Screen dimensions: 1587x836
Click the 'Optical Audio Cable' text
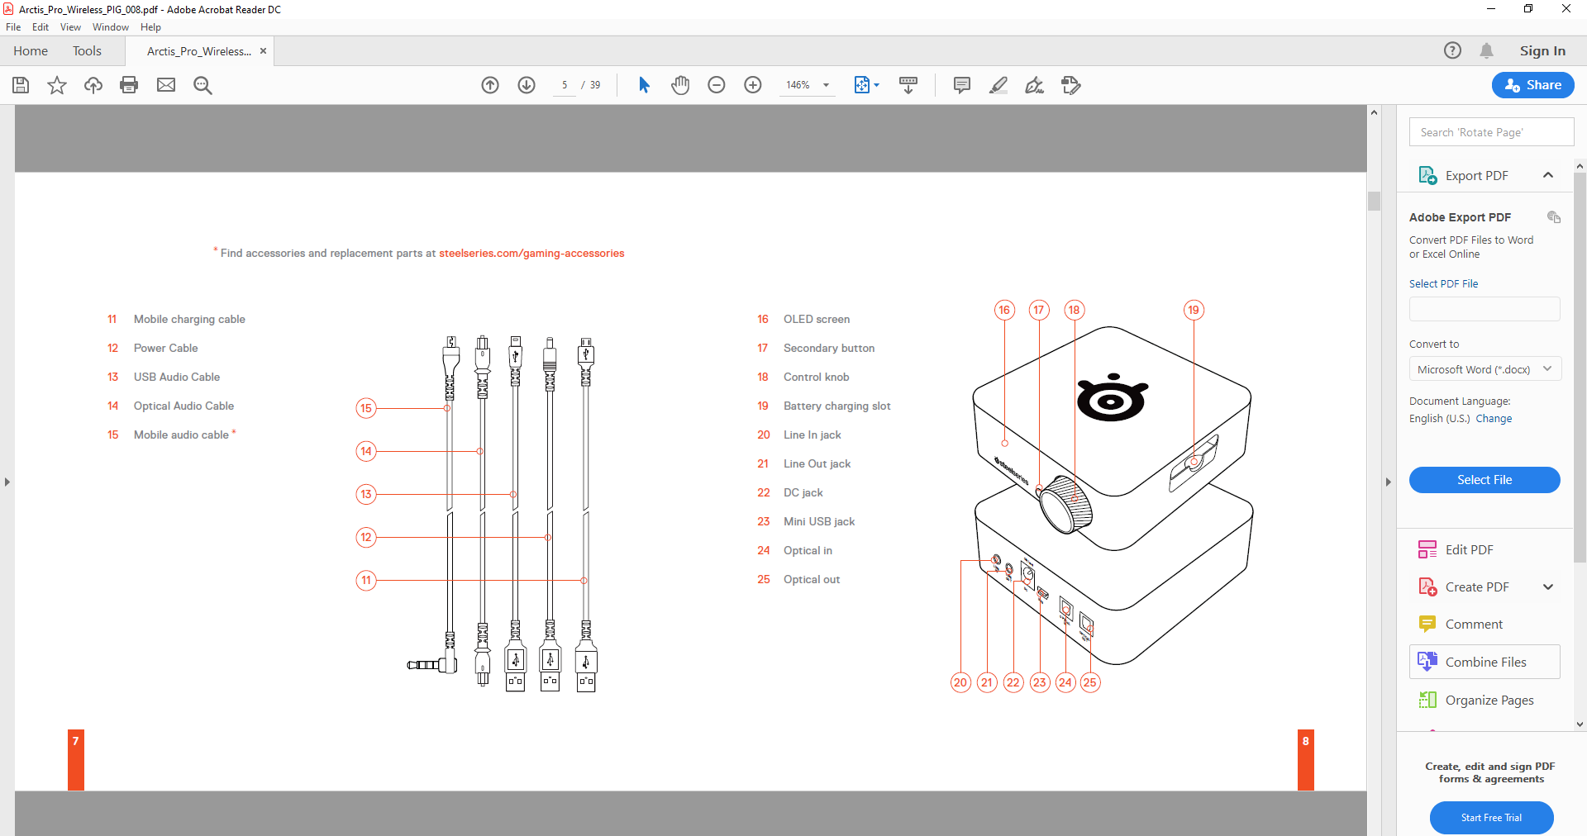(183, 406)
